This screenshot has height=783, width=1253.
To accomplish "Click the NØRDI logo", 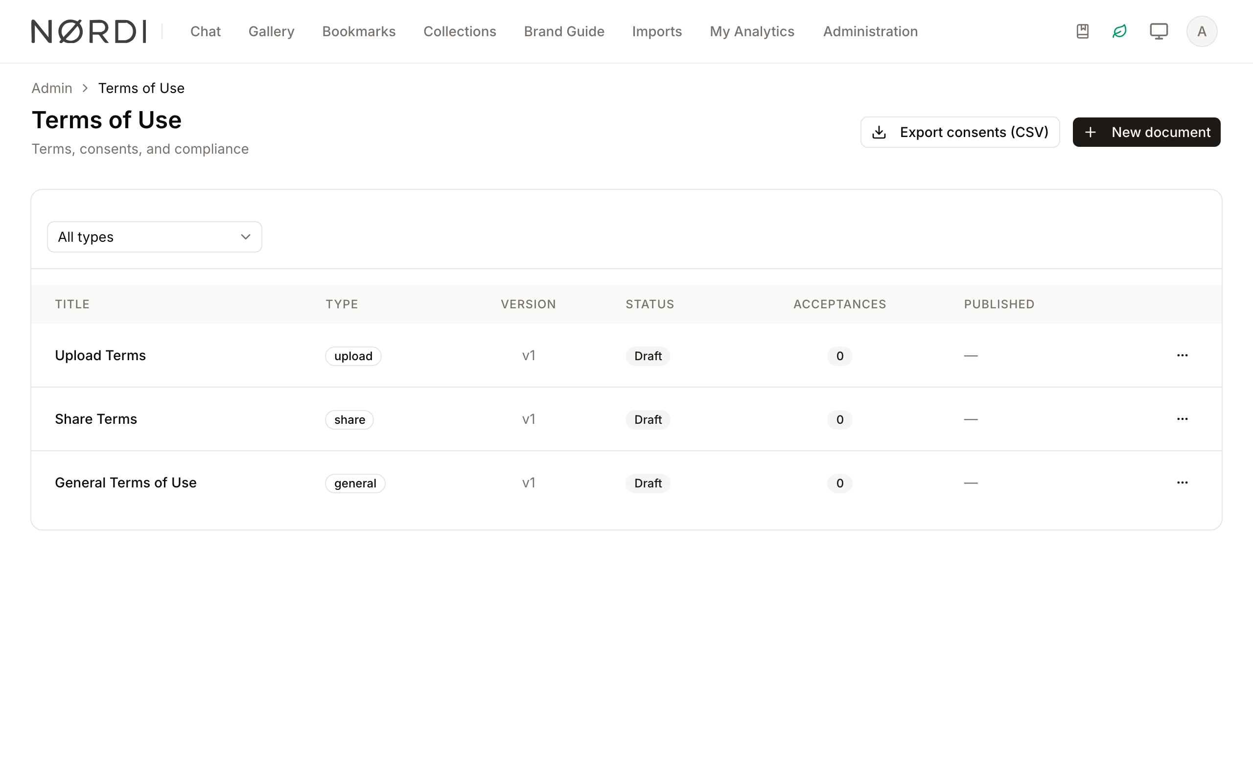I will pos(89,32).
